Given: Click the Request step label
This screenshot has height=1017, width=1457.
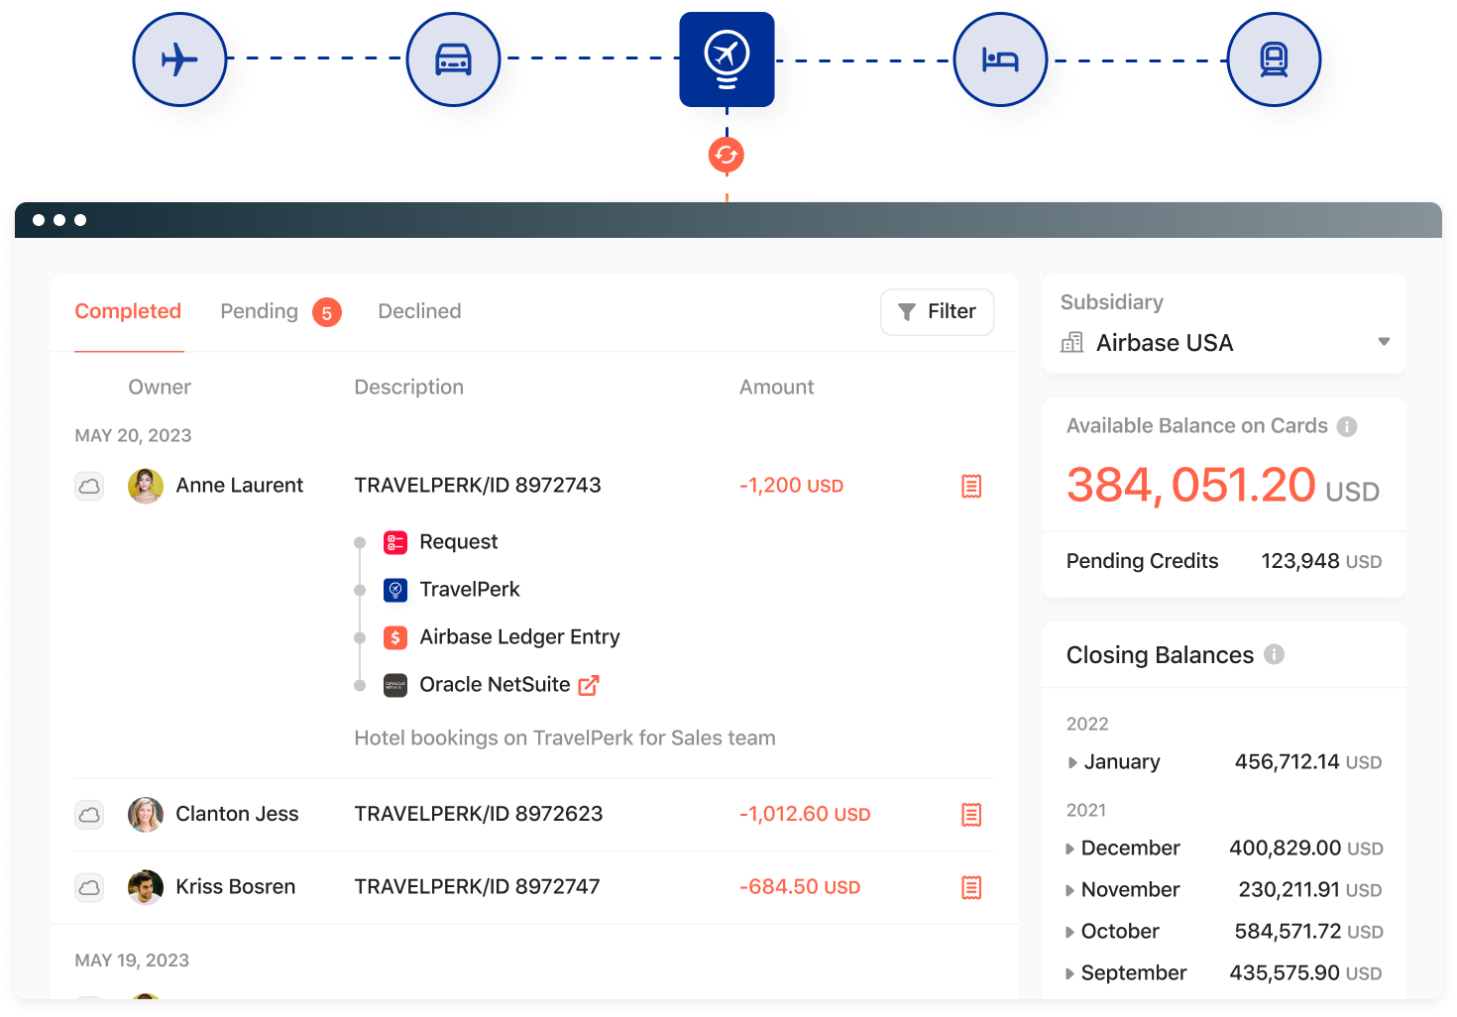Looking at the screenshot, I should coord(459,542).
